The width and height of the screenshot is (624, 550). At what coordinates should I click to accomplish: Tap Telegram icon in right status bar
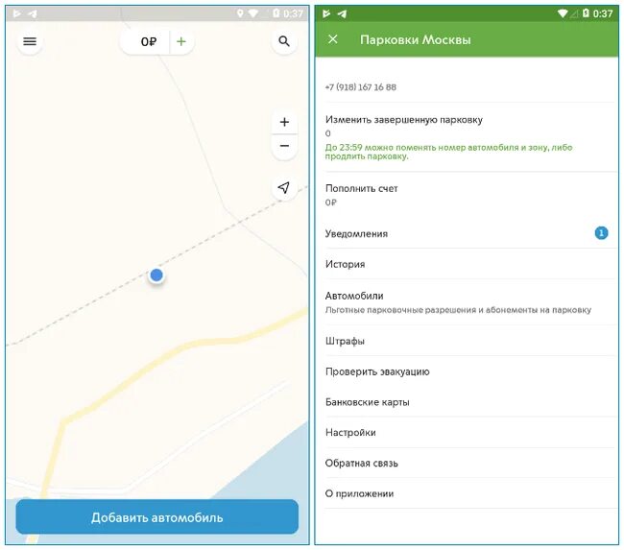[x=343, y=14]
